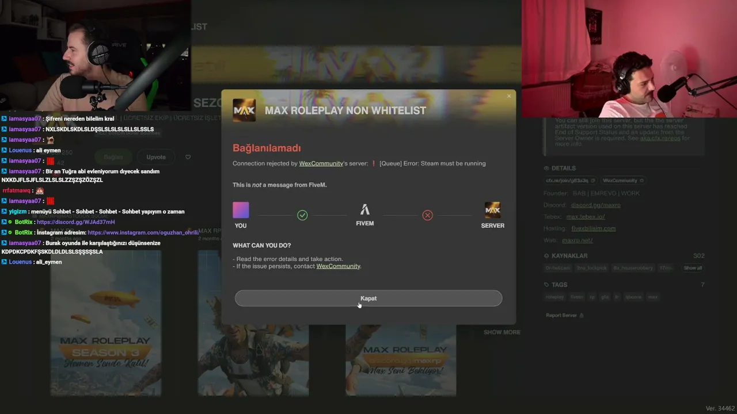The width and height of the screenshot is (737, 414).
Task: Open WexCommunity link in the rejection message
Action: [x=321, y=163]
